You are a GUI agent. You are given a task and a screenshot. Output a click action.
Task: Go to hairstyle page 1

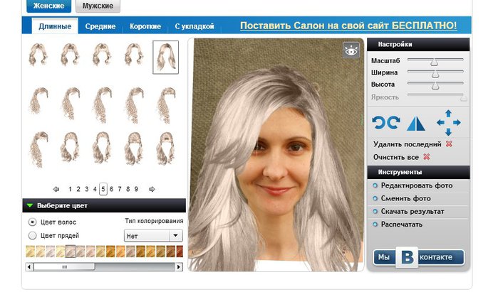coord(70,189)
